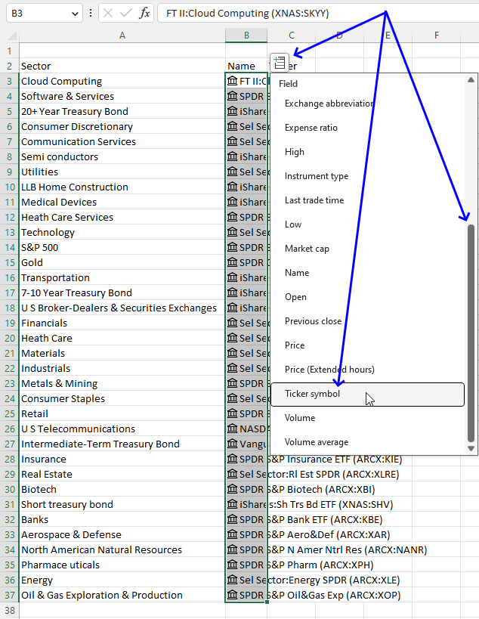Select column A header
479x619 pixels.
[x=122, y=36]
